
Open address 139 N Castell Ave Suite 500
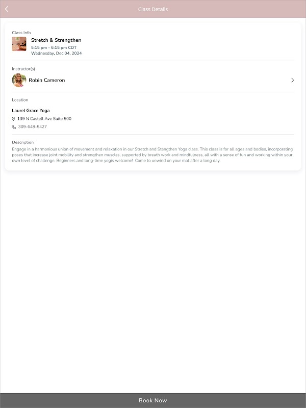point(44,119)
